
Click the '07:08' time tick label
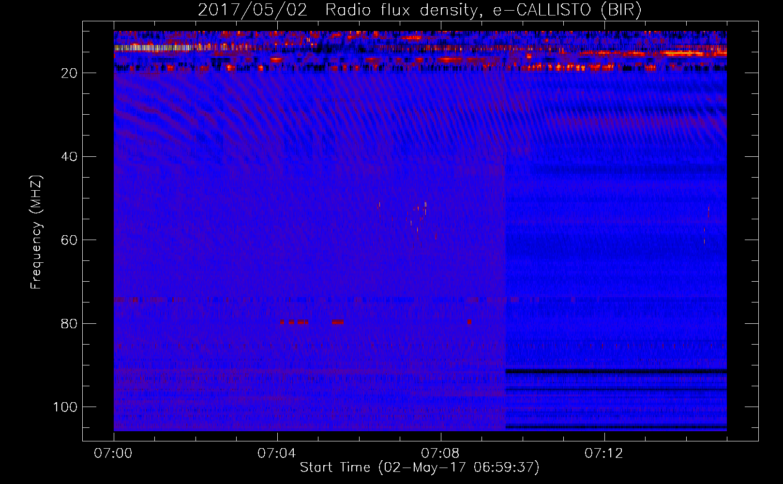tap(440, 454)
